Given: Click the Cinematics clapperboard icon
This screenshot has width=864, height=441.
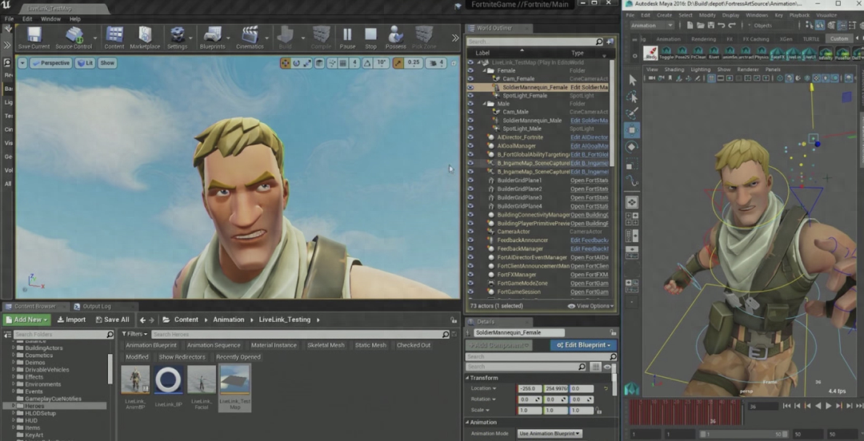Looking at the screenshot, I should coord(250,38).
